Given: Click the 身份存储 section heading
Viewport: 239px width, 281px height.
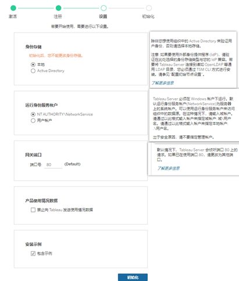Looking at the screenshot, I should pos(33,47).
